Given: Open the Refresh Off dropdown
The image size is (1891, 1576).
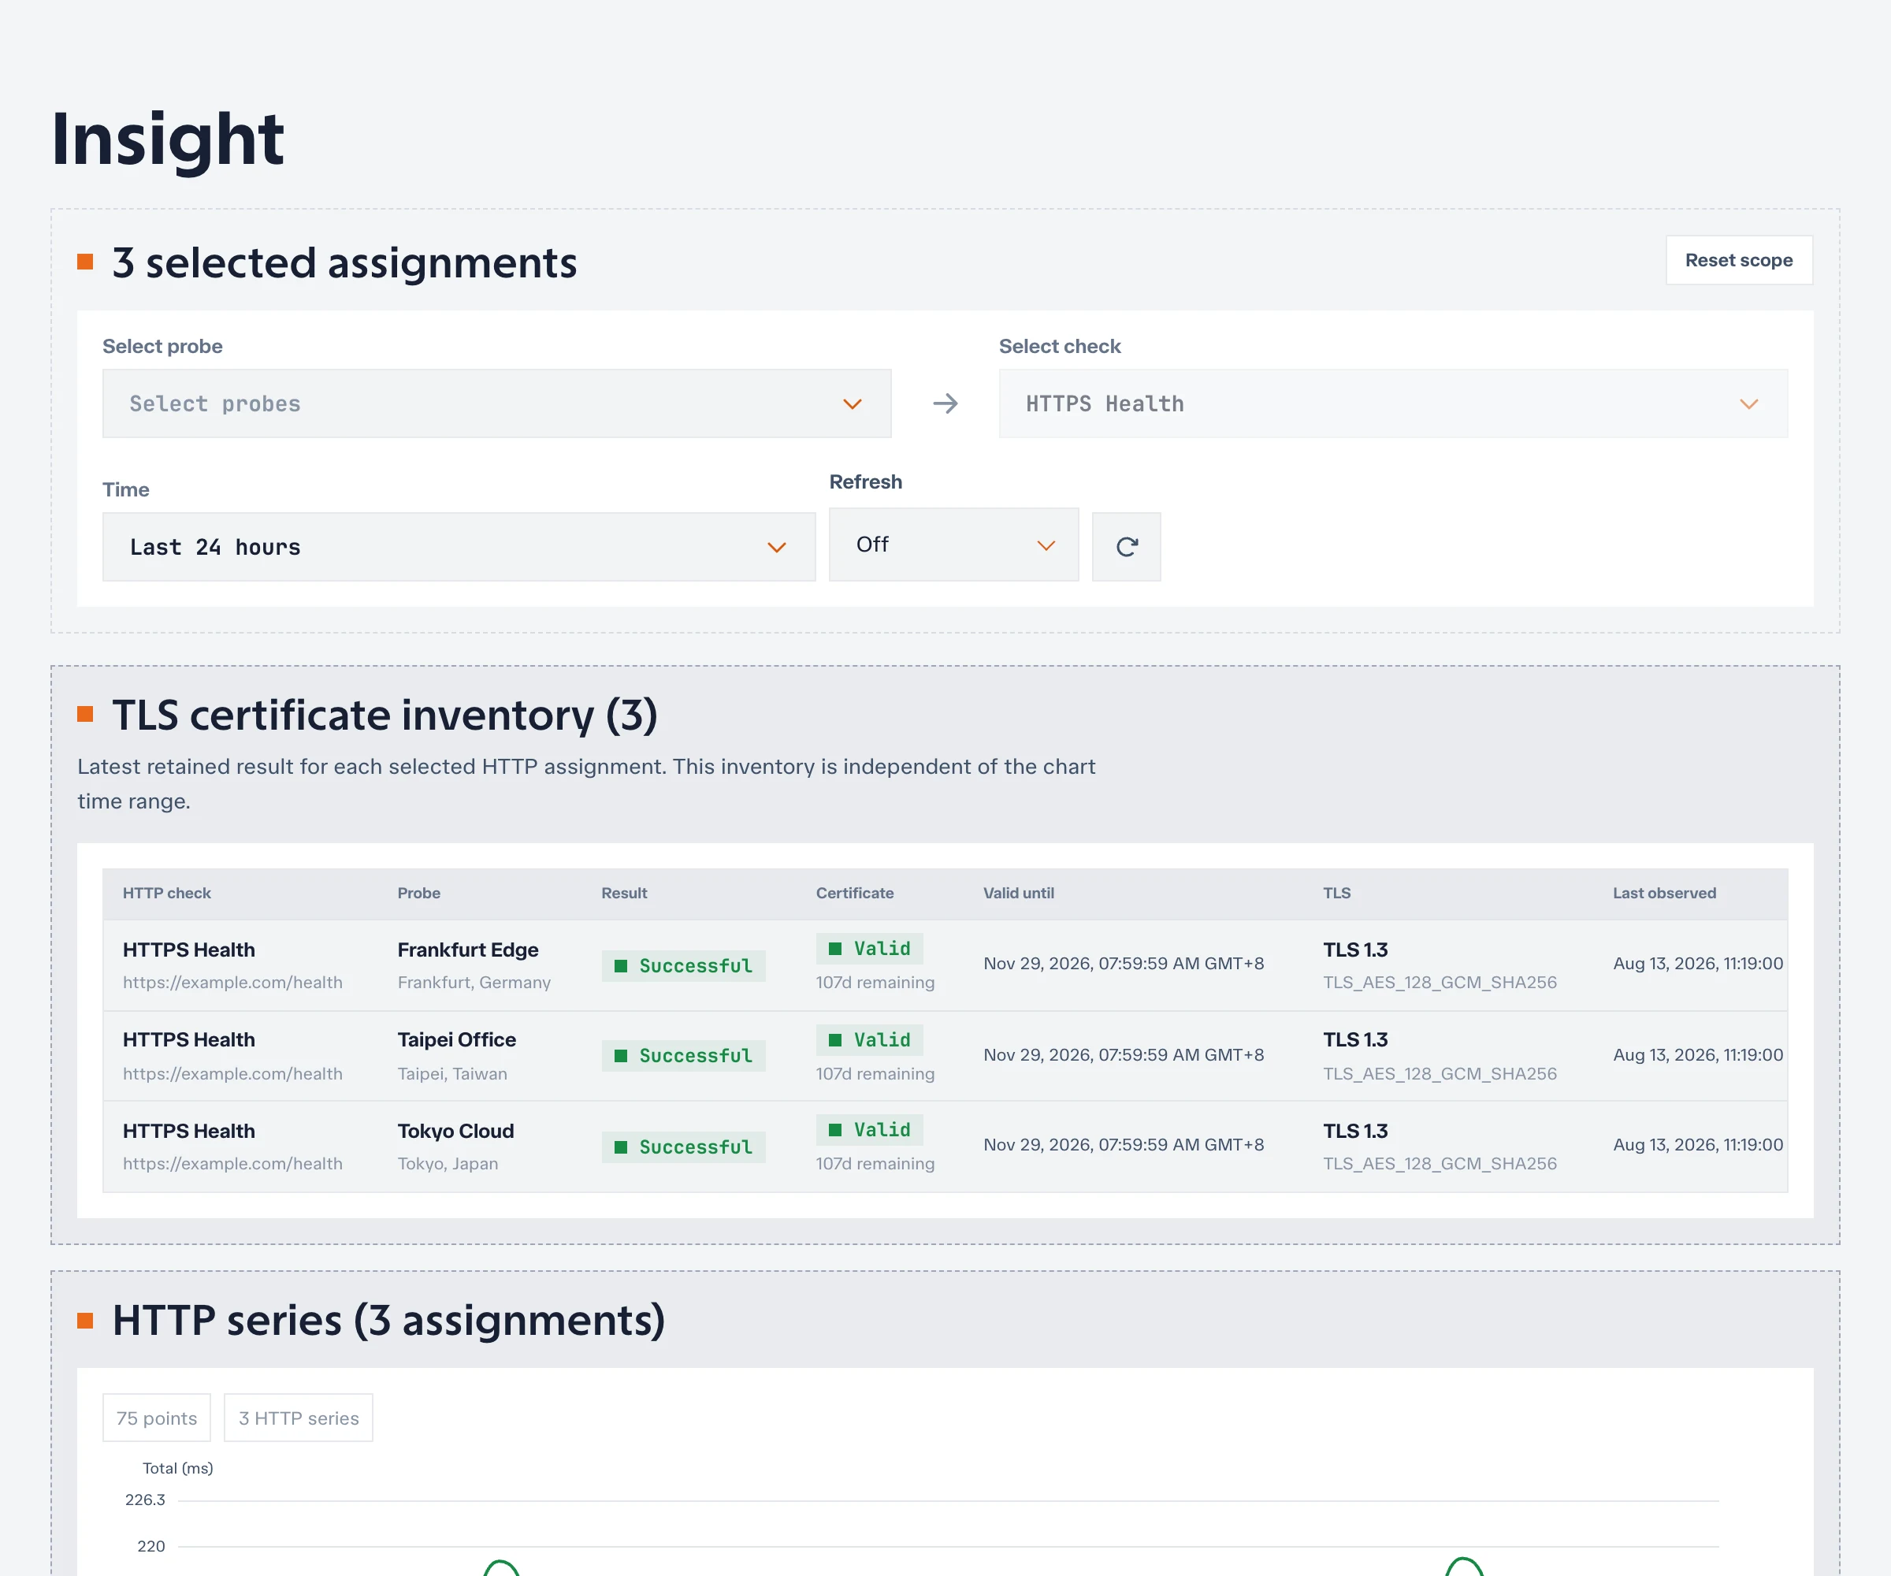Looking at the screenshot, I should (953, 544).
